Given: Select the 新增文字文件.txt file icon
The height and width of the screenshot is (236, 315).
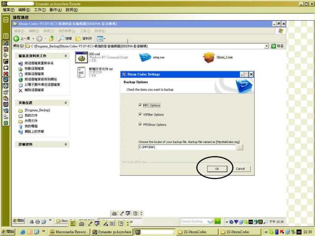Looking at the screenshot, I should coord(81,72).
